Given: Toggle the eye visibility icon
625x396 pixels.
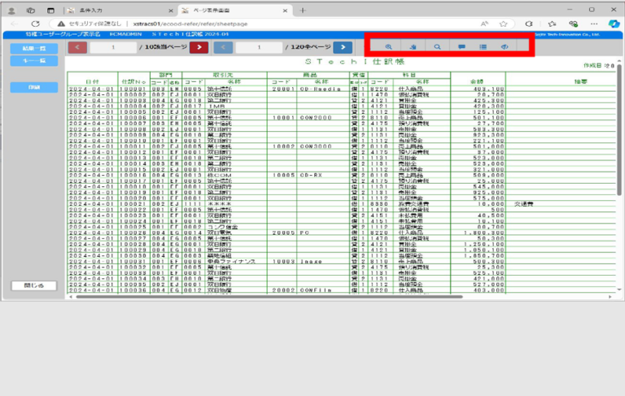Looking at the screenshot, I should [505, 47].
